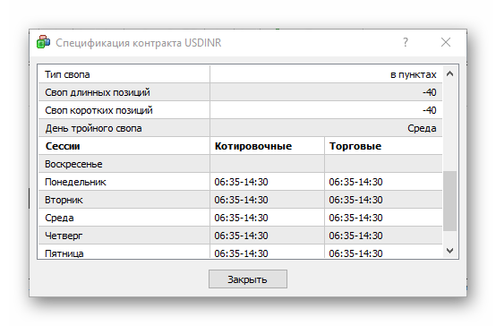Click the Котировочные column header

point(253,146)
